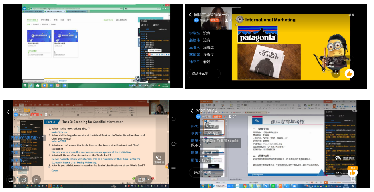The height and width of the screenshot is (192, 374).
Task: Switch to the 证书 tab
Action: point(69,20)
